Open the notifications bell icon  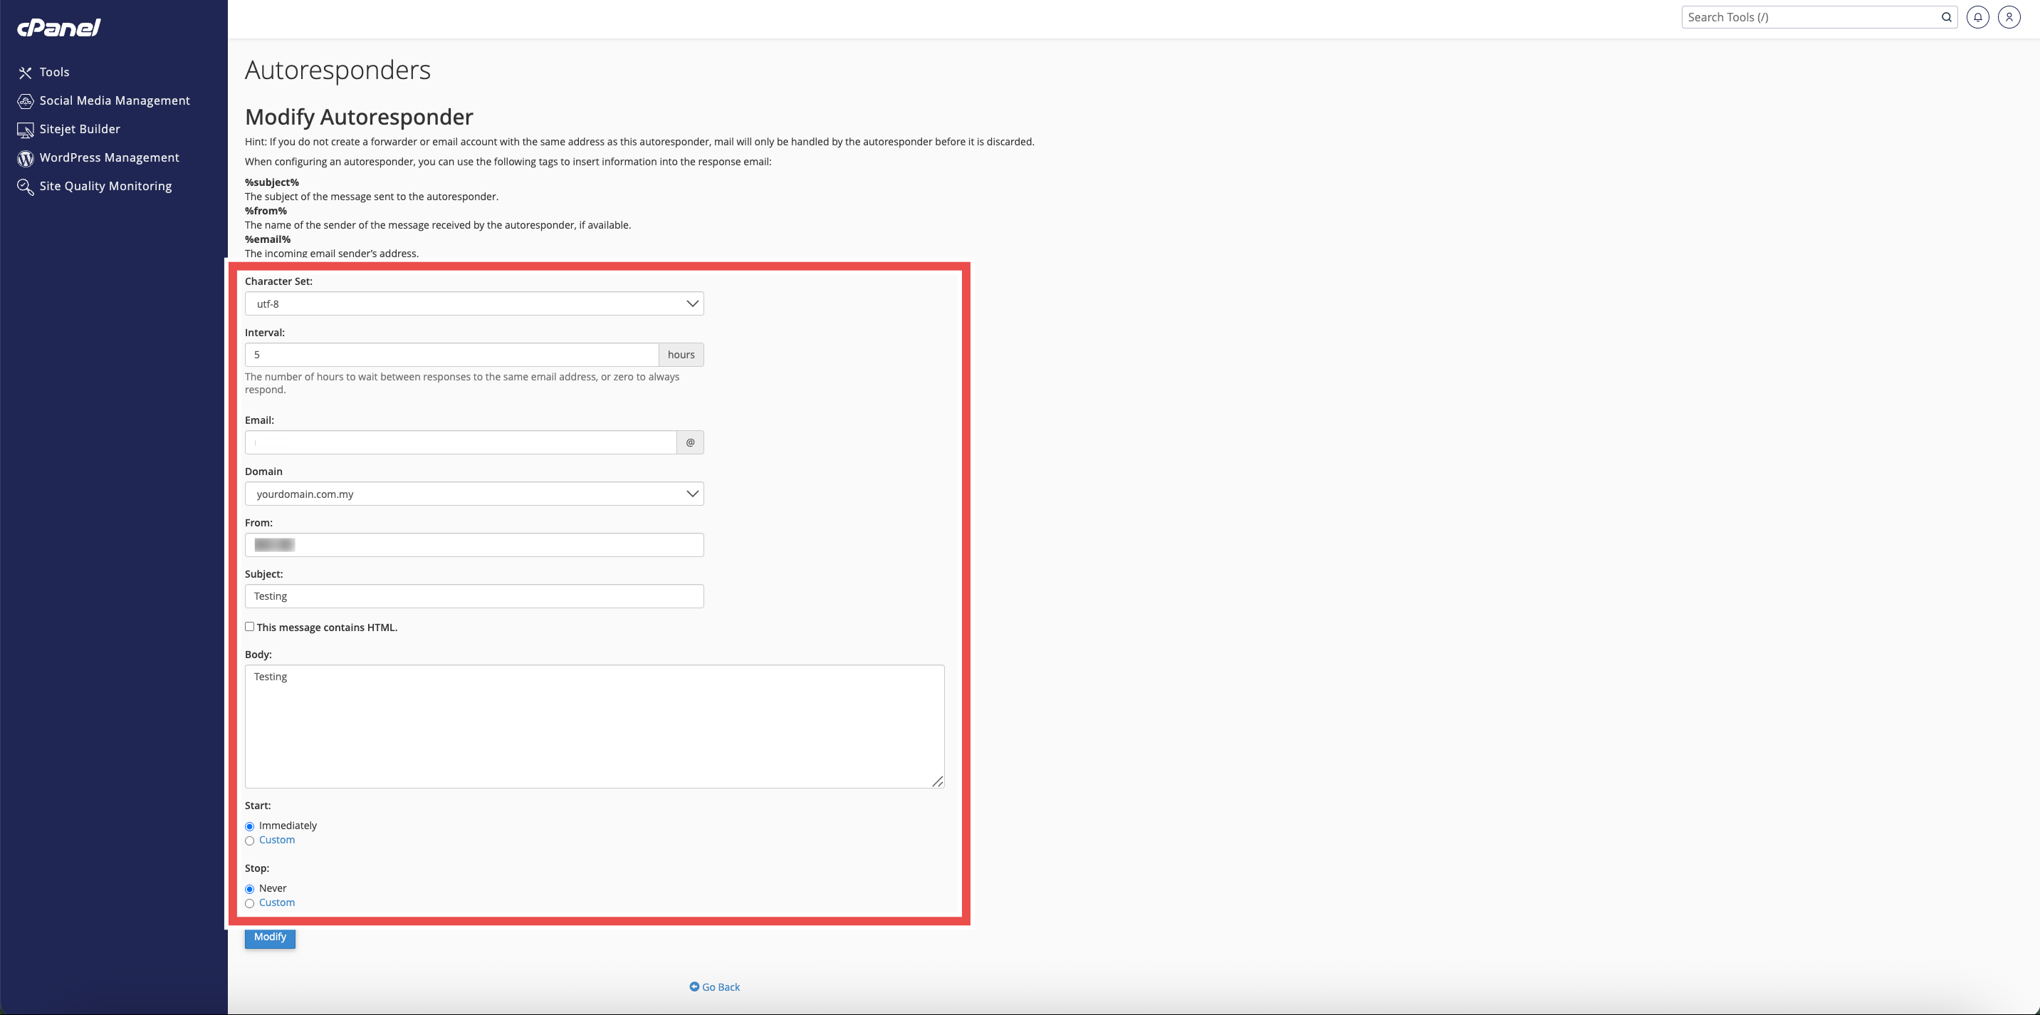tap(1977, 16)
